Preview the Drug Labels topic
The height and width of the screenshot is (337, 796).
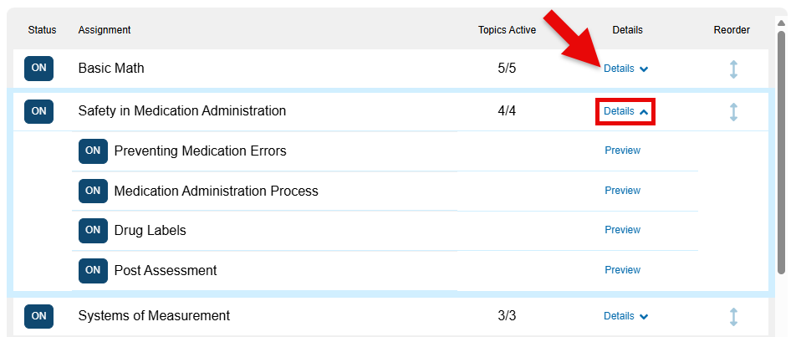tap(622, 230)
